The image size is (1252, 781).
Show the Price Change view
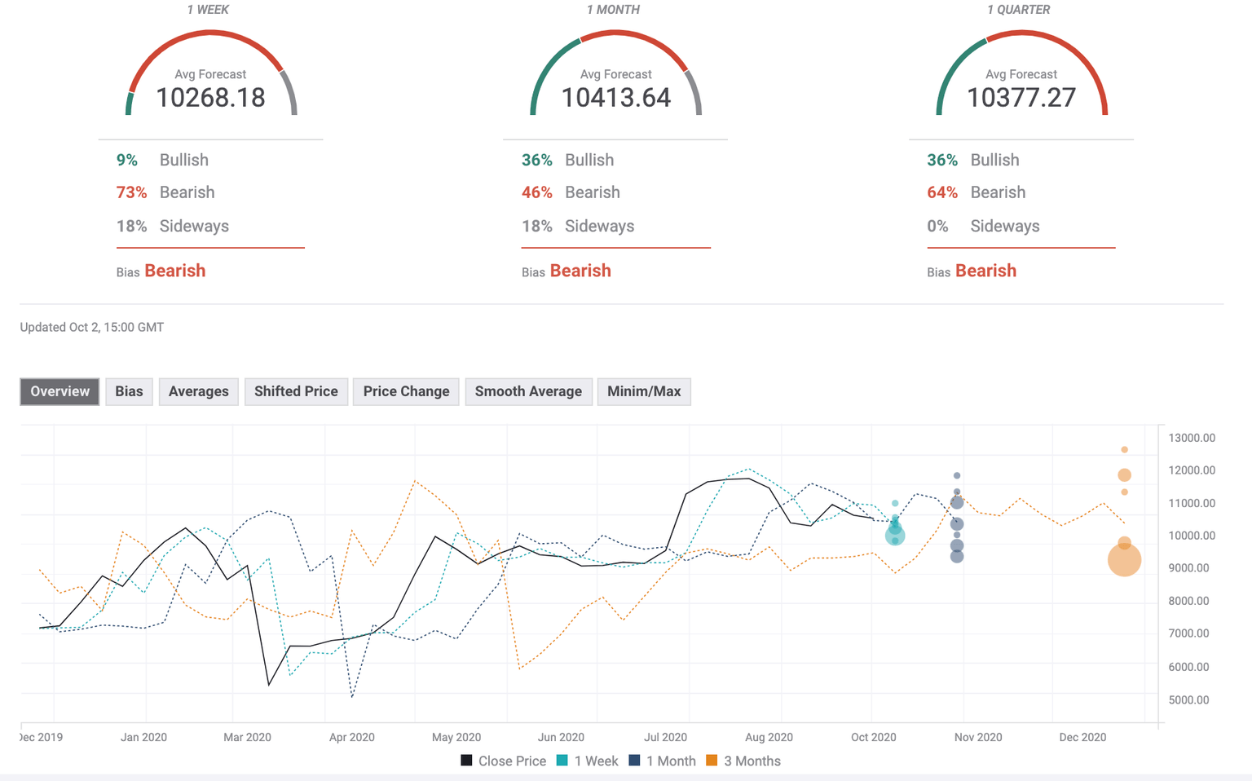click(406, 391)
